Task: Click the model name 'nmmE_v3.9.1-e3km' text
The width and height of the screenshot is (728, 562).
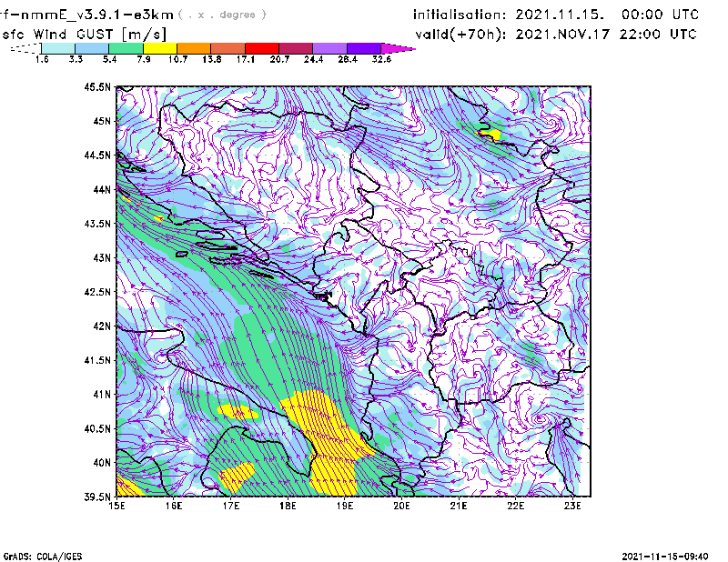Action: point(97,15)
